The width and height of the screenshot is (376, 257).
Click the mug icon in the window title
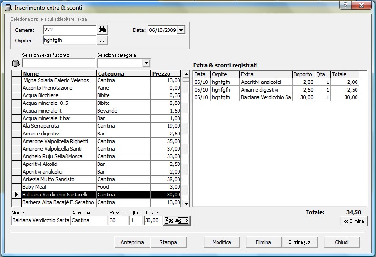pyautogui.click(x=8, y=8)
